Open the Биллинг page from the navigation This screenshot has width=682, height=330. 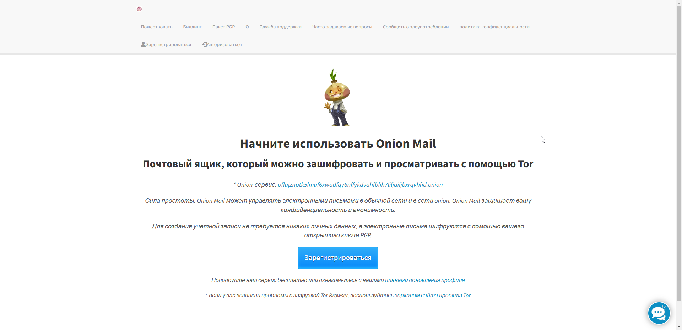pos(192,27)
